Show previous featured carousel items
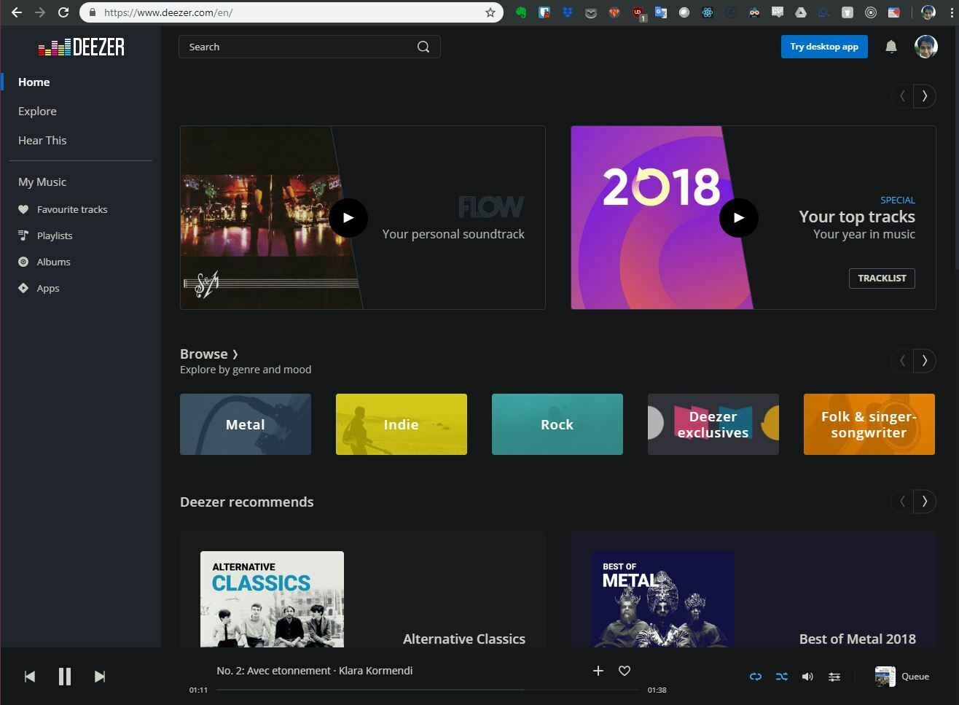 tap(902, 96)
